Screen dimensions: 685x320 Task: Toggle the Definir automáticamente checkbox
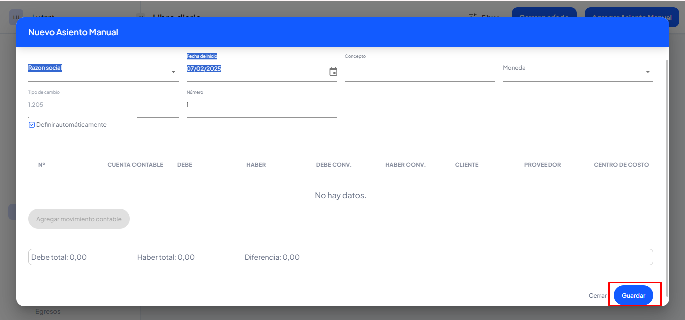click(x=32, y=125)
